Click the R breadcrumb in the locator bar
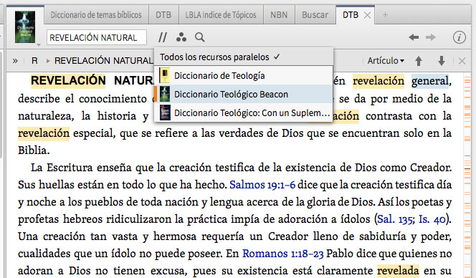The image size is (476, 278). tap(34, 61)
